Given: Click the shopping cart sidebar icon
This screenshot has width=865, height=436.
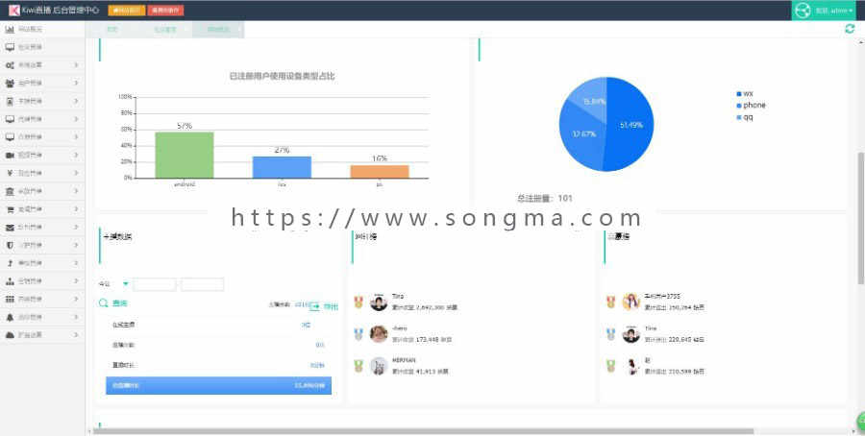Looking at the screenshot, I should click(10, 209).
